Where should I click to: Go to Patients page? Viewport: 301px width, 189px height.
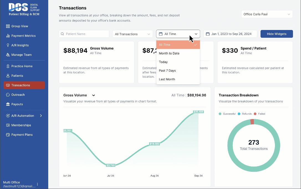[x=17, y=76]
